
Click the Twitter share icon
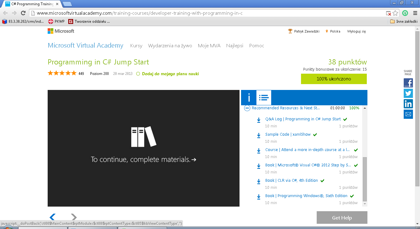point(408,93)
